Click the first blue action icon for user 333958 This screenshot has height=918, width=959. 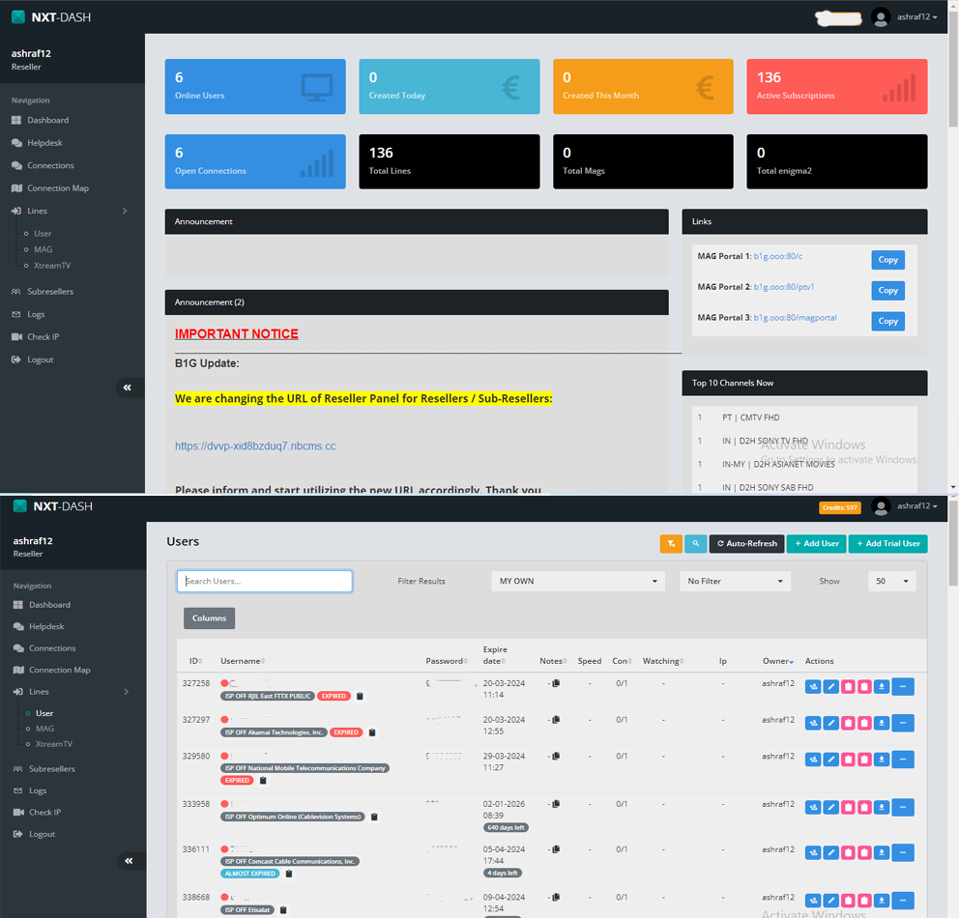pos(813,808)
